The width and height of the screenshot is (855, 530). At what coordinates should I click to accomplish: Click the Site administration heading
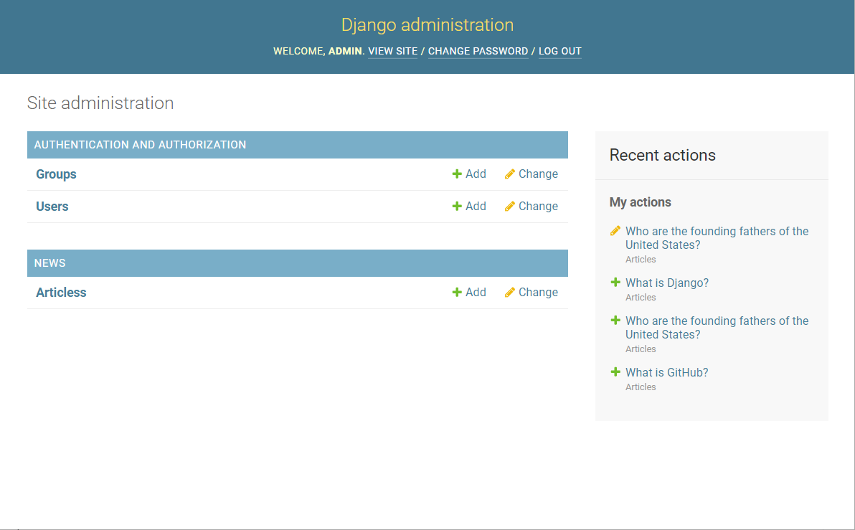100,103
